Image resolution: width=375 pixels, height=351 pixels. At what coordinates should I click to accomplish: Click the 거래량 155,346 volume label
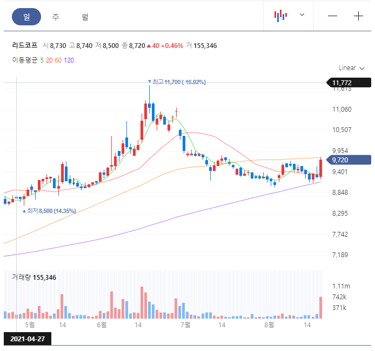[34, 278]
